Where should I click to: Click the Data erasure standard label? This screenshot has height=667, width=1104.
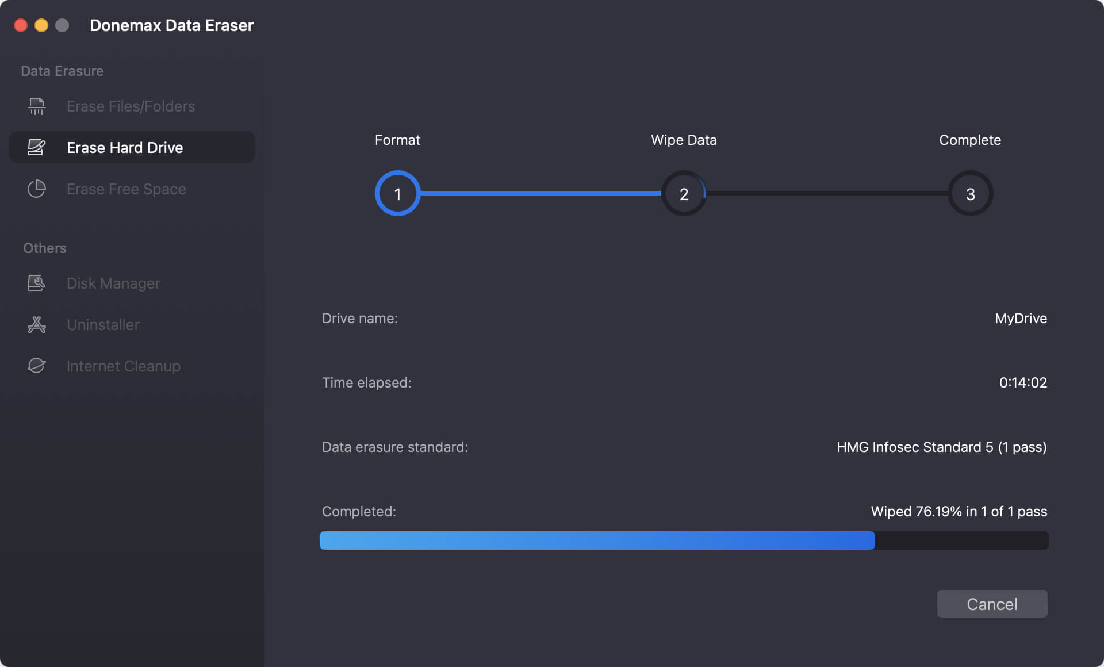[395, 447]
